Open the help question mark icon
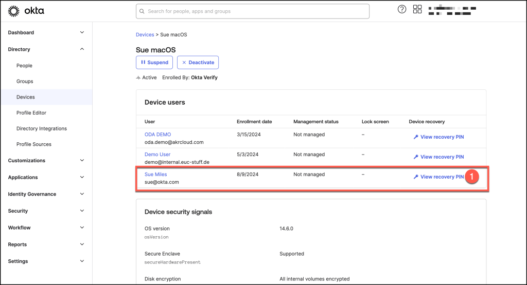The width and height of the screenshot is (527, 285). [x=402, y=9]
